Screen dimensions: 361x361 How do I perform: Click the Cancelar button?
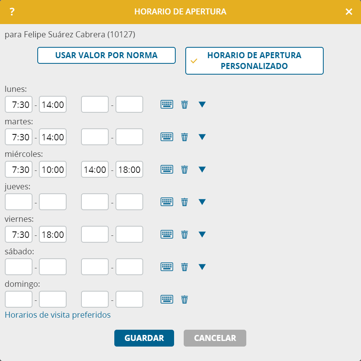[215, 338]
